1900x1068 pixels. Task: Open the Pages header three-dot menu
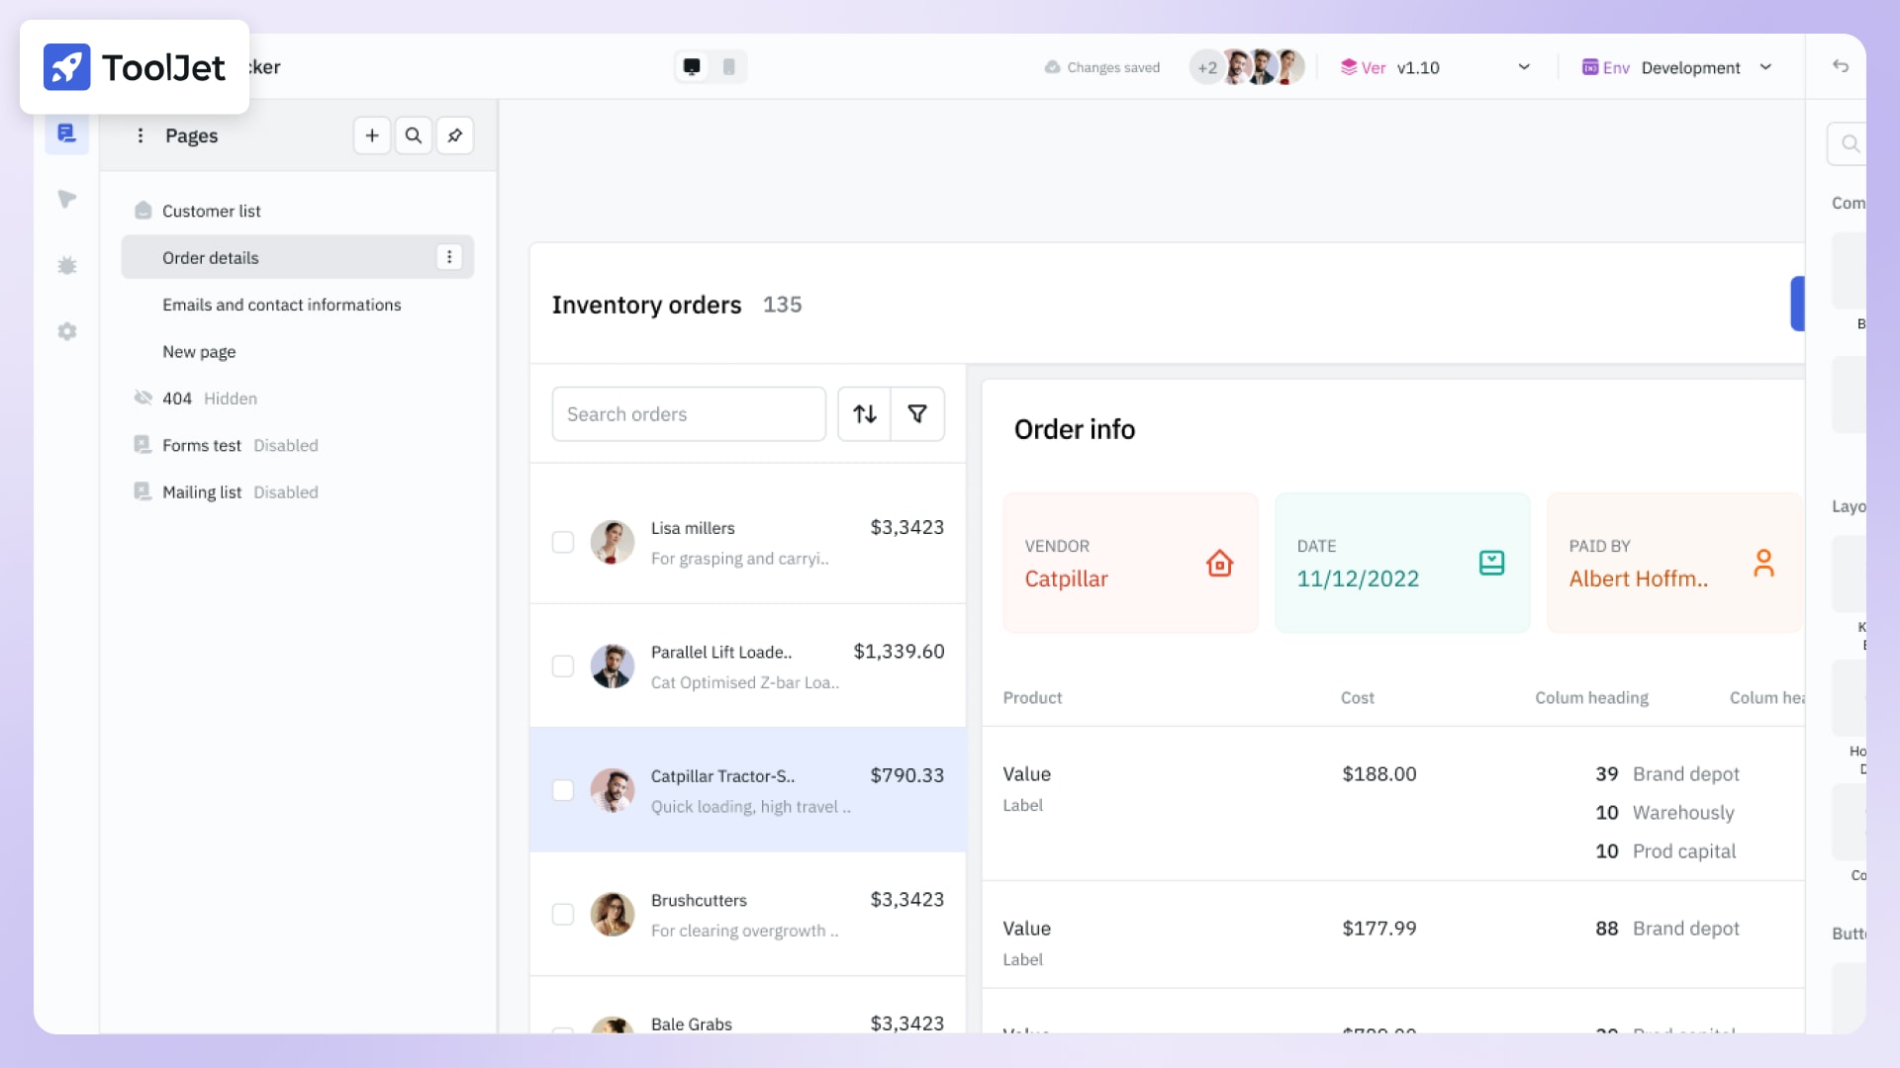pyautogui.click(x=140, y=135)
